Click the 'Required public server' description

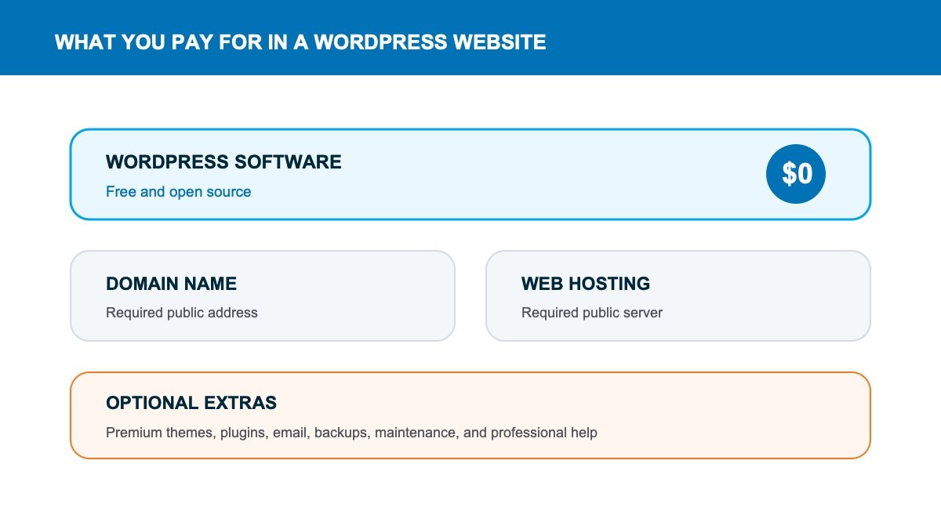592,313
